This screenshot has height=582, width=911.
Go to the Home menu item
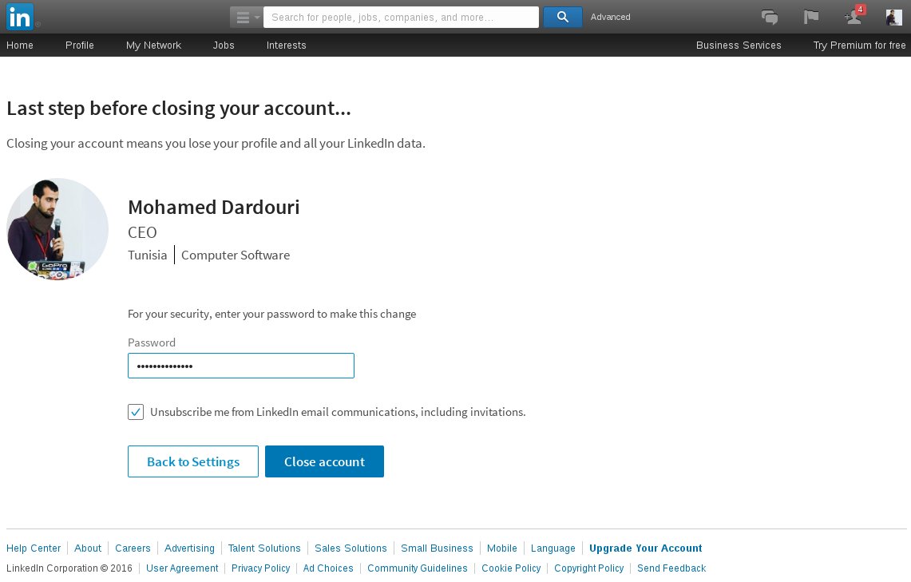pyautogui.click(x=20, y=46)
